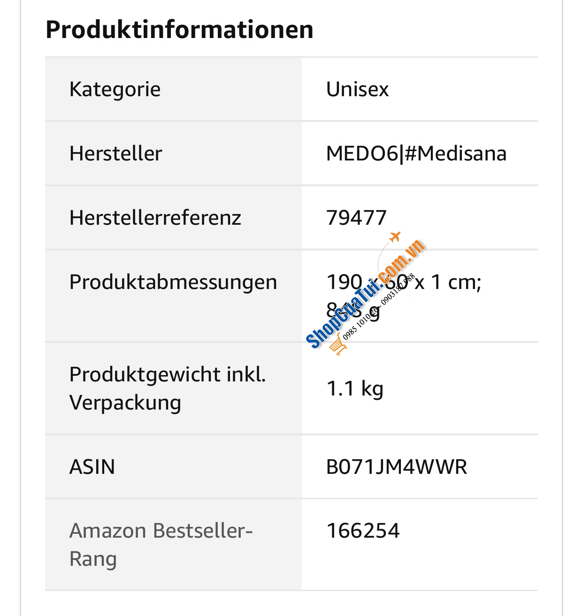Select the reference number 79477

[x=356, y=218]
